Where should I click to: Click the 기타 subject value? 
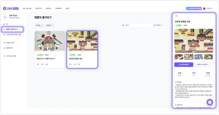(194, 73)
